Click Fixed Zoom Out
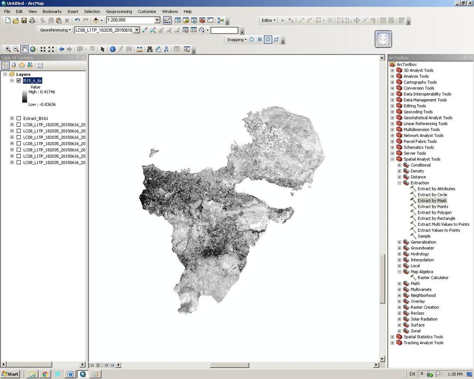474x379 pixels. click(x=51, y=49)
